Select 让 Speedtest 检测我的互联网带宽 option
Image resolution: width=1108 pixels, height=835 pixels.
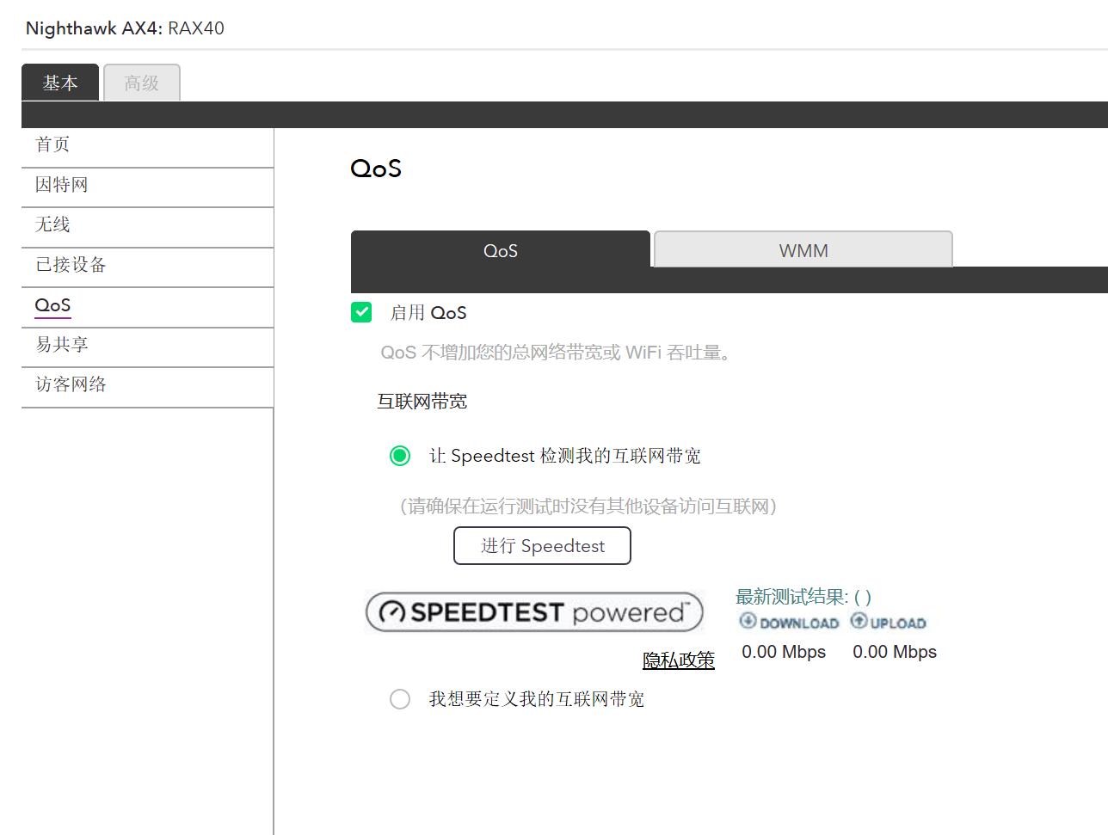[399, 456]
